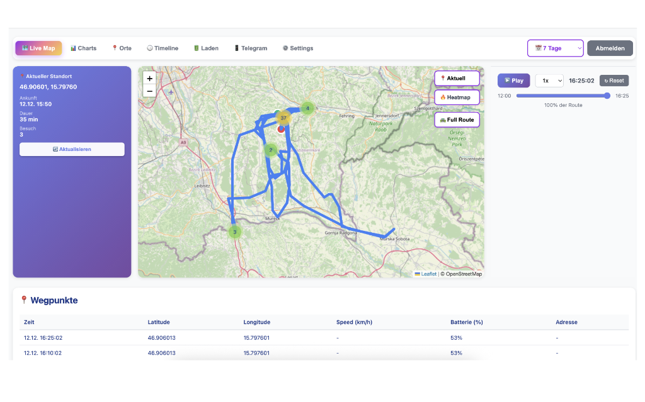Expand the cluster marker labeled 37
The image size is (645, 402).
(283, 117)
